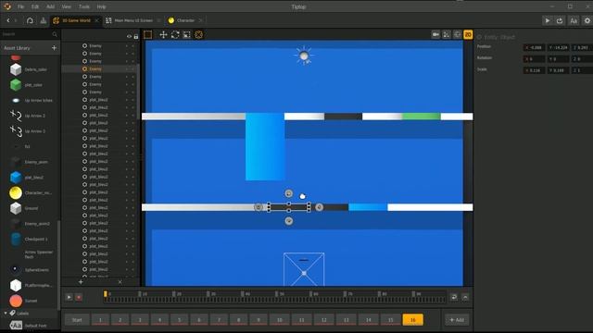Image resolution: width=593 pixels, height=333 pixels.
Task: Toggle the 2D view mode button
Action: 468,34
